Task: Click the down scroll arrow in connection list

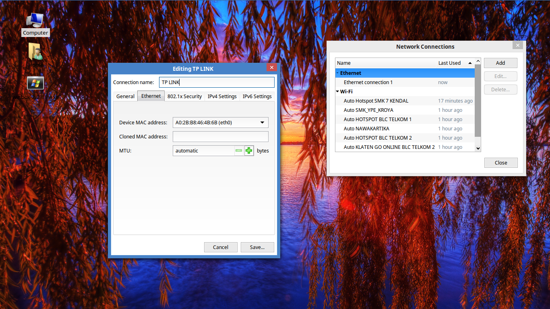Action: [478, 148]
